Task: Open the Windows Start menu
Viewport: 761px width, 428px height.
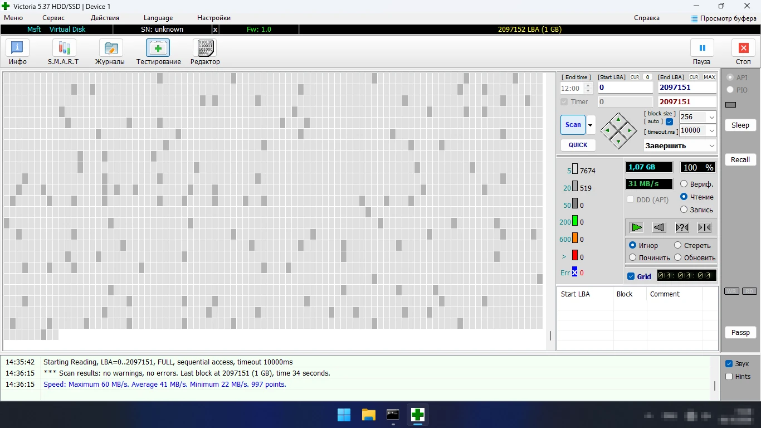Action: click(344, 415)
